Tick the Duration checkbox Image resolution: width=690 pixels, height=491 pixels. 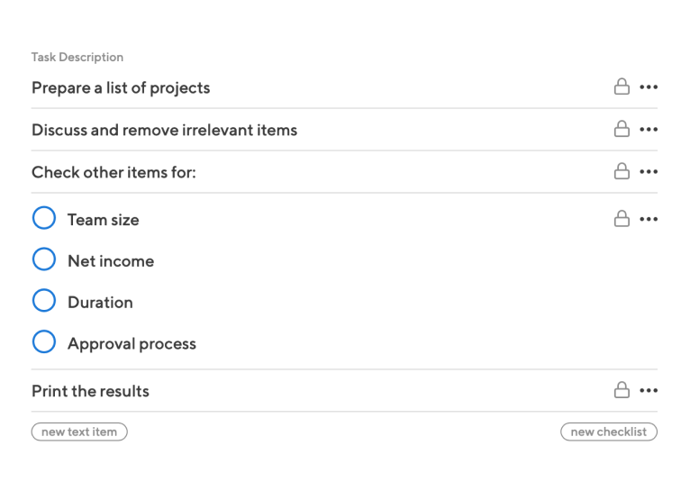(x=44, y=301)
